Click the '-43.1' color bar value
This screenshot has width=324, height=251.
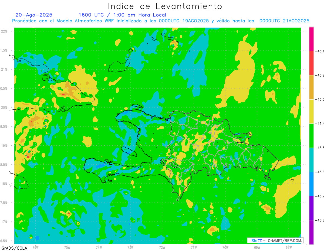tap(319, 51)
